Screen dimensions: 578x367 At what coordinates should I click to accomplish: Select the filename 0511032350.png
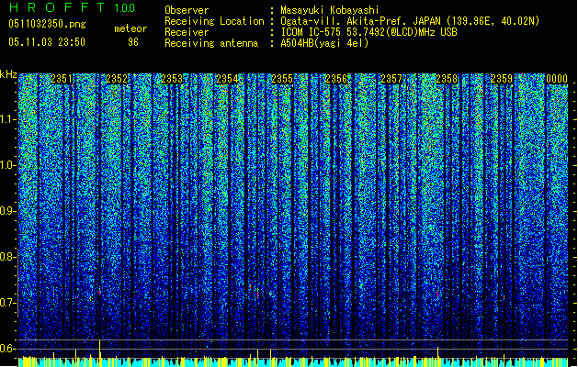pos(47,24)
